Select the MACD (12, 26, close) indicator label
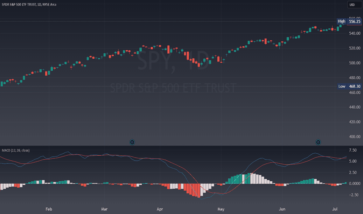The width and height of the screenshot is (363, 214). tap(16, 150)
